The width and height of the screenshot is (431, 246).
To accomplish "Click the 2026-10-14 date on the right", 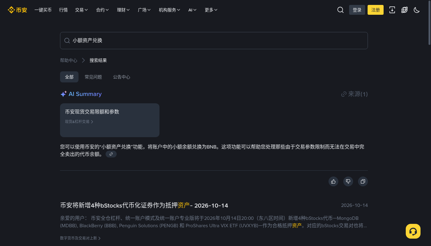I will point(354,205).
